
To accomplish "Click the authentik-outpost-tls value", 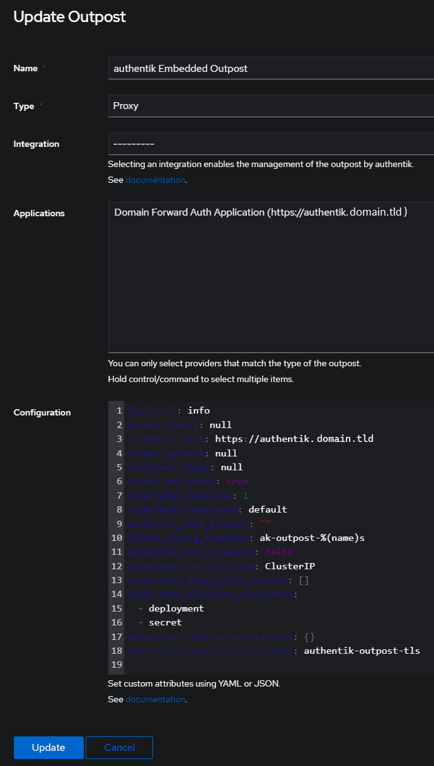I will (x=362, y=651).
